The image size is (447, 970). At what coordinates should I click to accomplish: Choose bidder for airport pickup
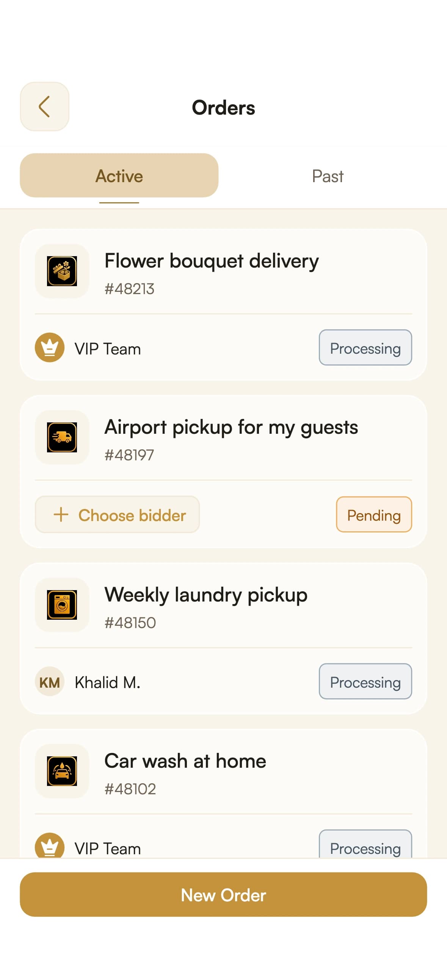117,515
